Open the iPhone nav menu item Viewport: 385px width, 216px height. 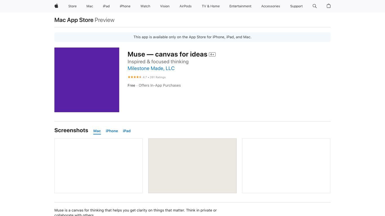click(x=125, y=6)
